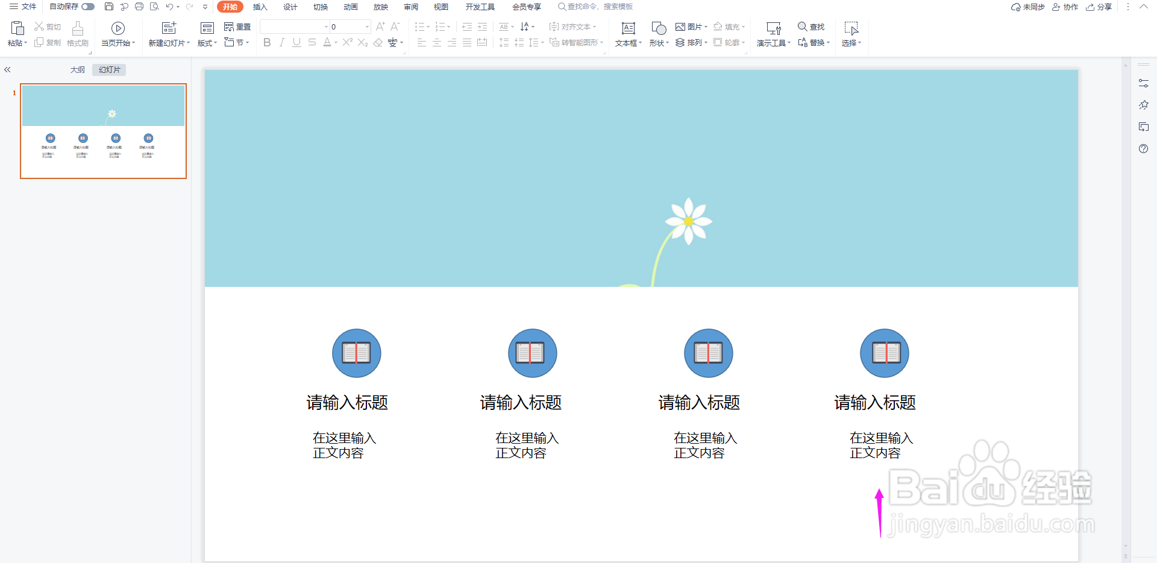Screen dimensions: 1157x563
Task: Switch to the 切换 ribbon tab
Action: point(320,7)
